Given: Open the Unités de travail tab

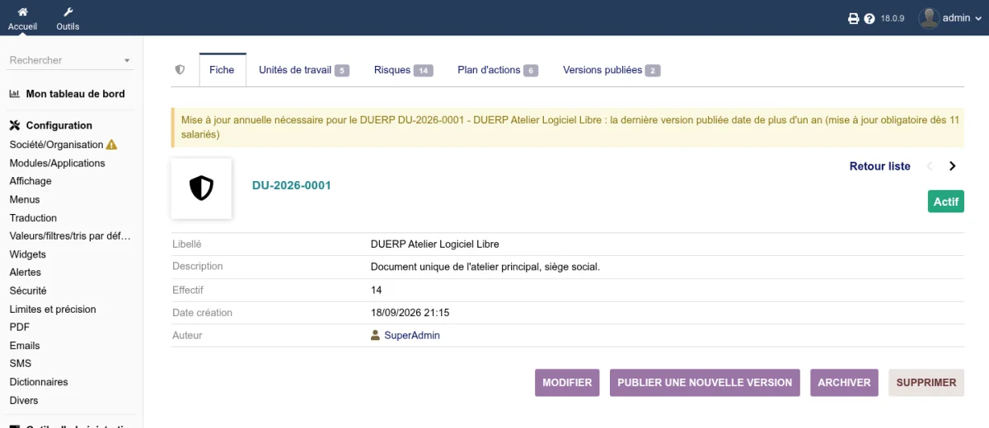Looking at the screenshot, I should [303, 70].
